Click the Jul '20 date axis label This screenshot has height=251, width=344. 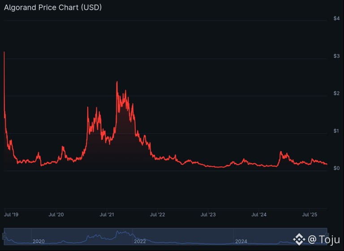pyautogui.click(x=56, y=214)
